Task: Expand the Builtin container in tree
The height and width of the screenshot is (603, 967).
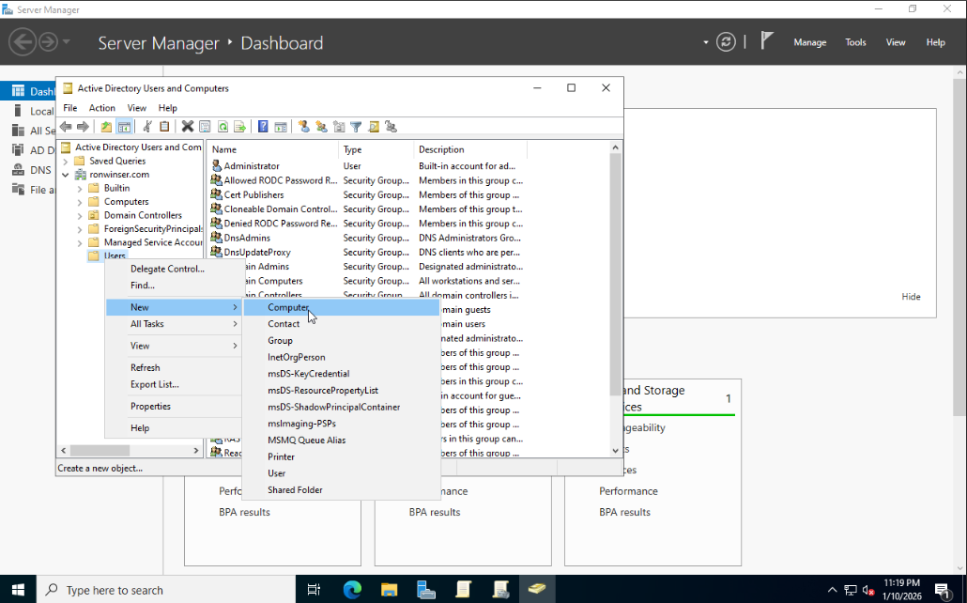Action: click(x=80, y=188)
